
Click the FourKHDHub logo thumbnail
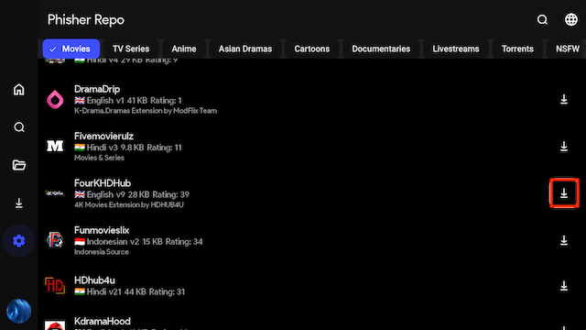(55, 193)
